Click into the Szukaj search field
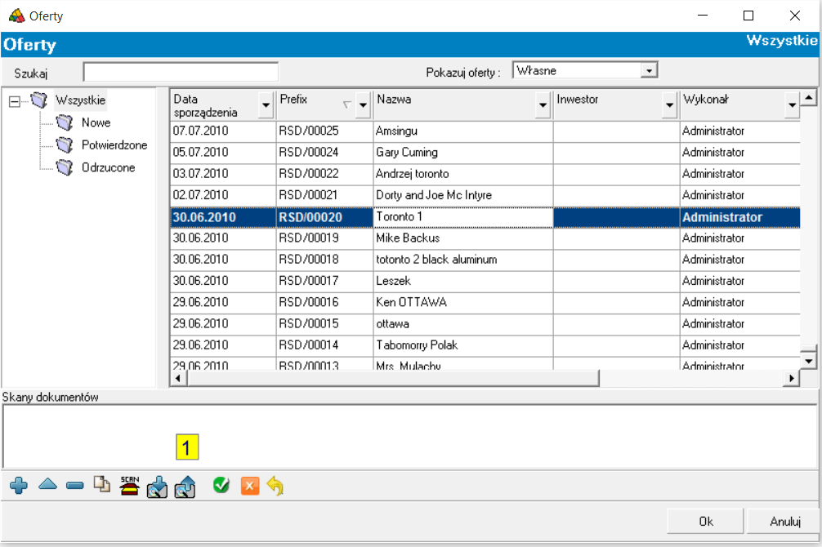 pyautogui.click(x=181, y=72)
